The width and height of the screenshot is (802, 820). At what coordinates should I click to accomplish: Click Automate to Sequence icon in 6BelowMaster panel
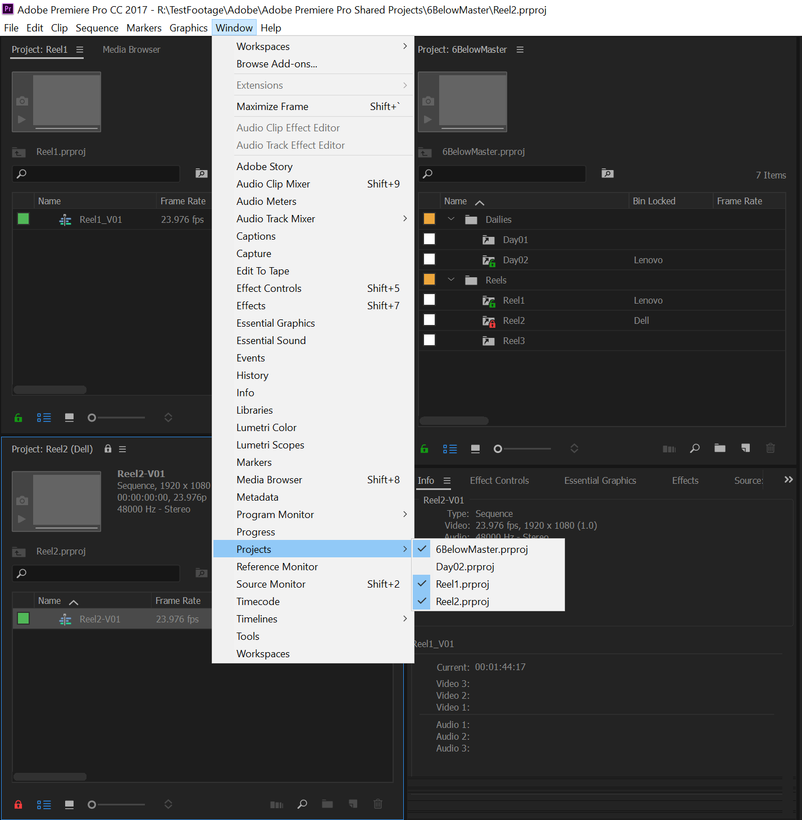669,448
